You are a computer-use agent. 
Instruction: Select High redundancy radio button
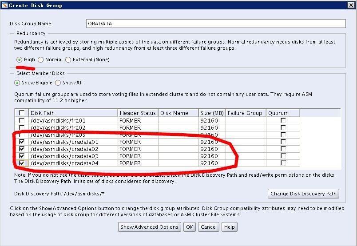click(19, 60)
